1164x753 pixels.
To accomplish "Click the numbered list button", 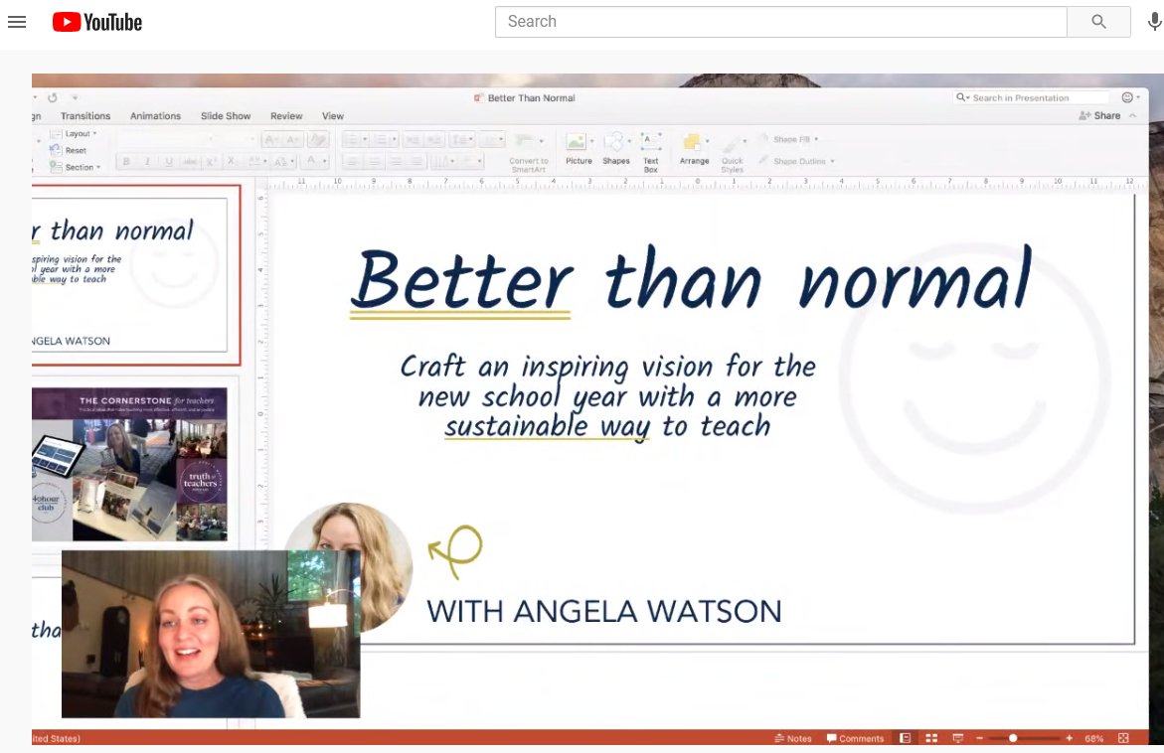I will tap(384, 139).
